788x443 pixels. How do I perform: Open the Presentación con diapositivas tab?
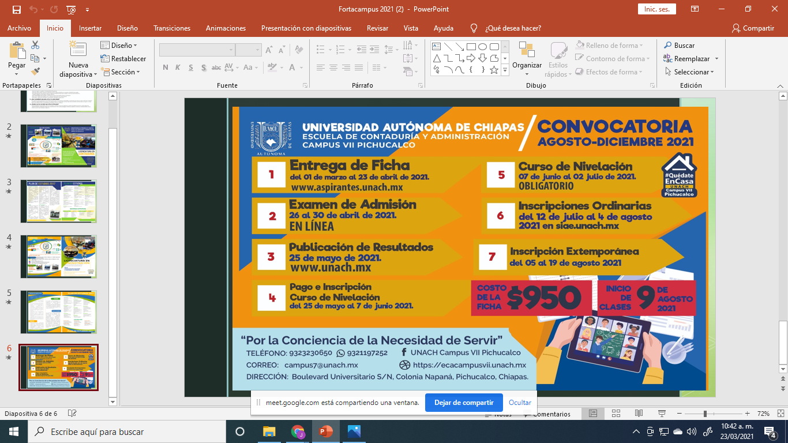click(x=306, y=28)
